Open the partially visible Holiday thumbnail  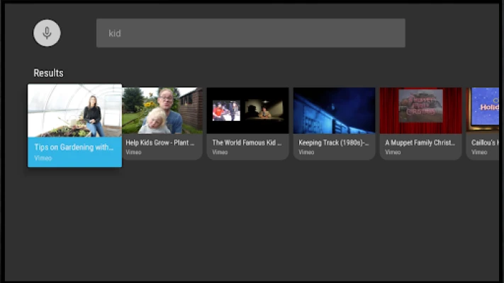click(x=484, y=110)
